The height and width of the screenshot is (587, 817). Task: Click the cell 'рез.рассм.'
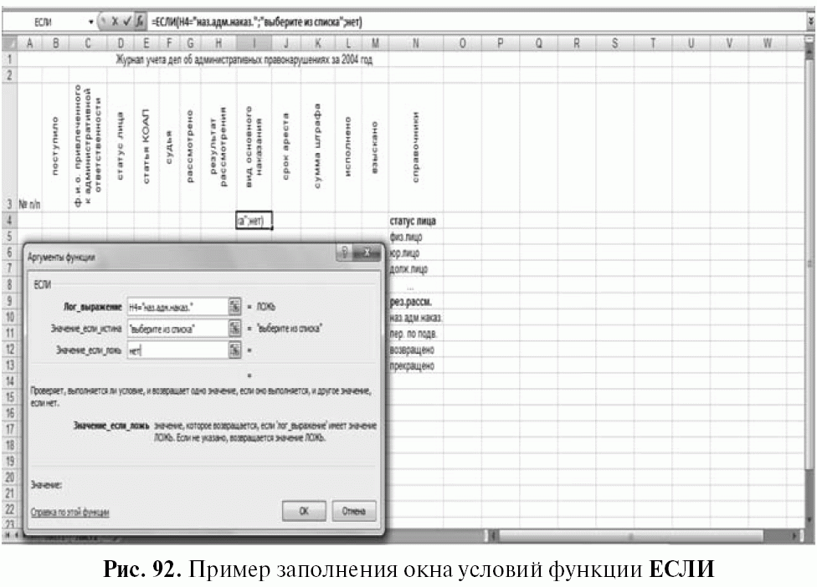click(415, 301)
